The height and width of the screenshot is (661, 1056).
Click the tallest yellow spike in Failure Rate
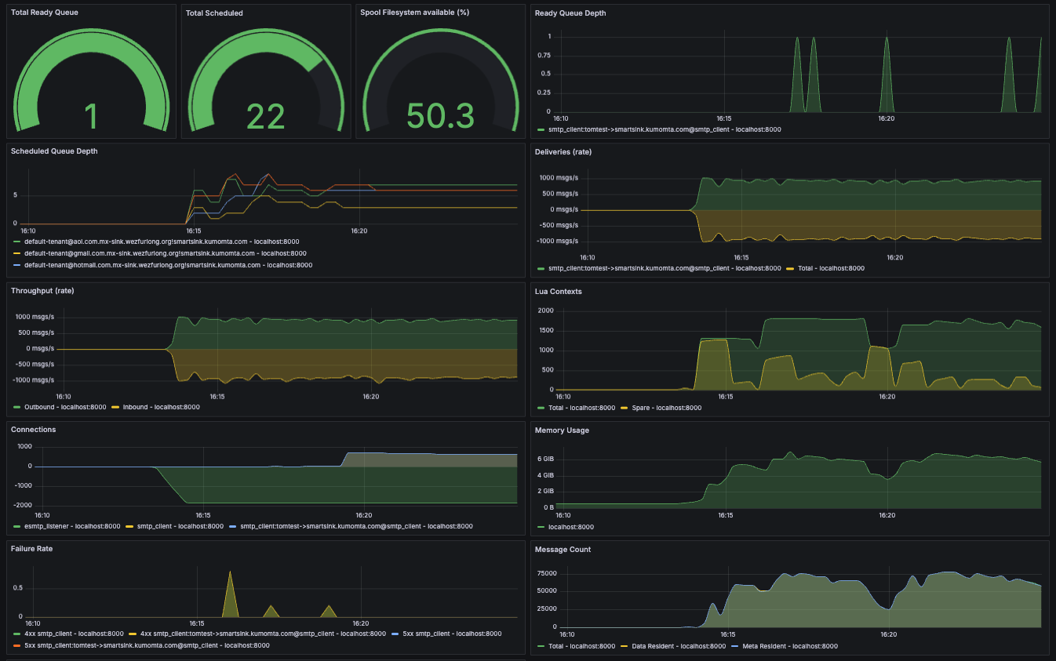click(230, 594)
